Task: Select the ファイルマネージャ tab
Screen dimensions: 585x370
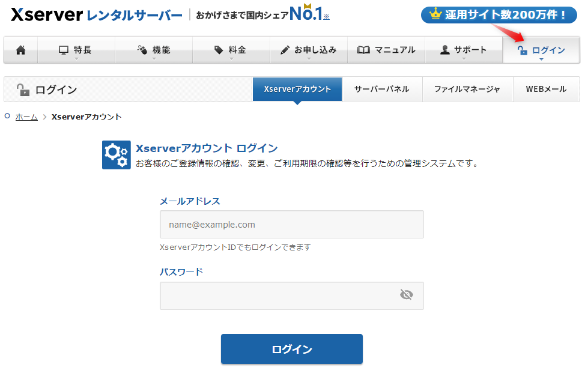Action: (x=467, y=89)
